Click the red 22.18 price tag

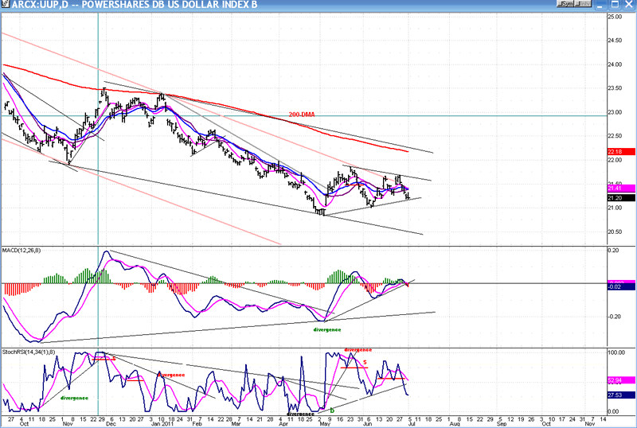tap(618, 151)
